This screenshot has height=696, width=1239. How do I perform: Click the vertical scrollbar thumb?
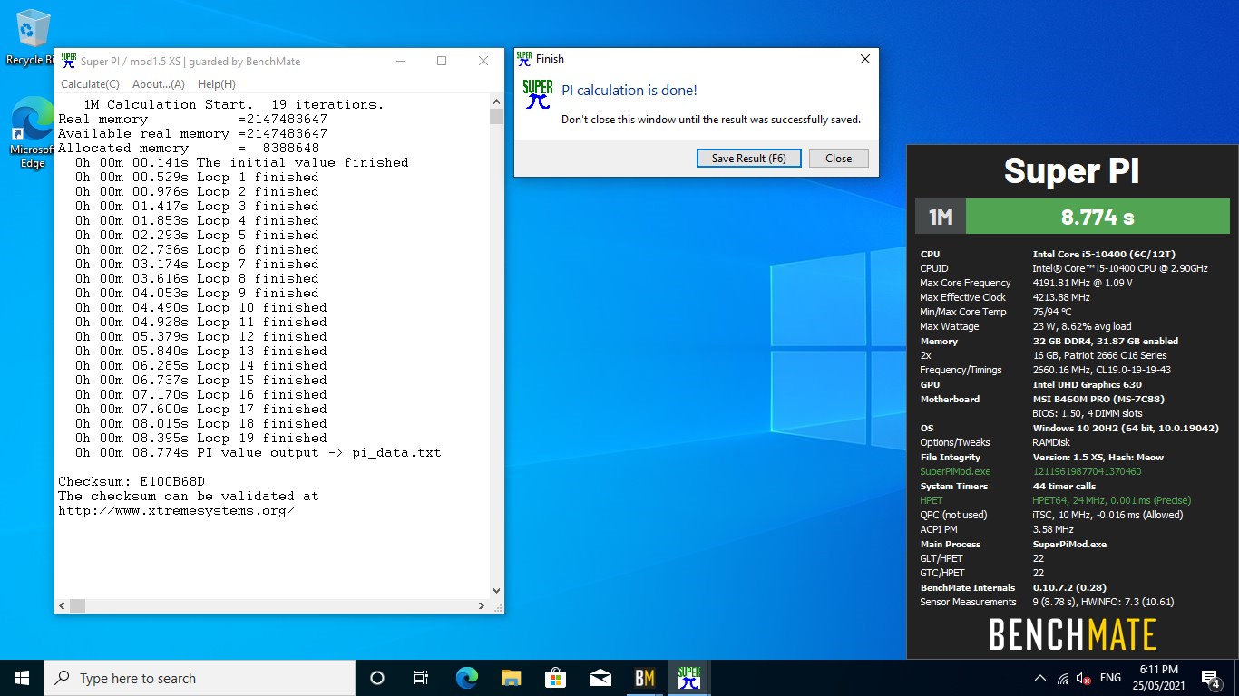(x=496, y=117)
